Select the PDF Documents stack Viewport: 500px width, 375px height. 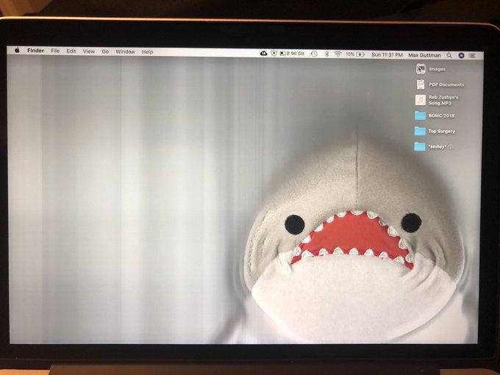420,85
